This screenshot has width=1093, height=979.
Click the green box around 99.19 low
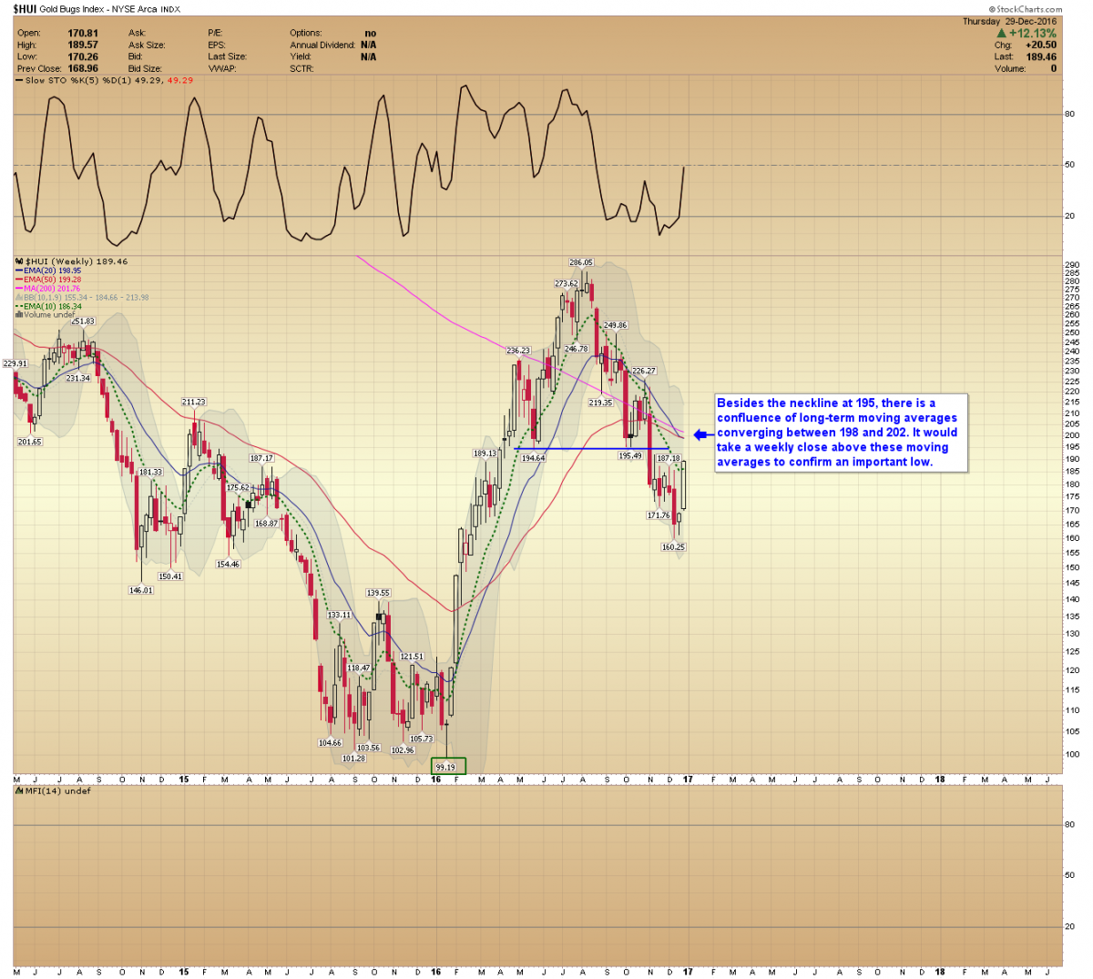[447, 767]
